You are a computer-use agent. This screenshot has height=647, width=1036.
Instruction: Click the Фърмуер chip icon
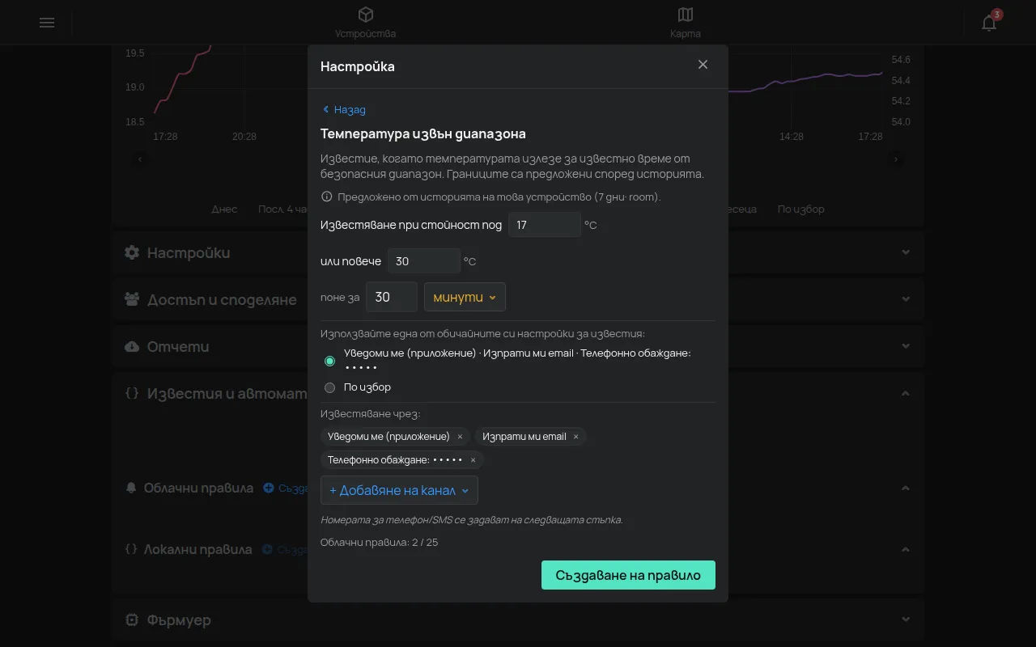132,620
